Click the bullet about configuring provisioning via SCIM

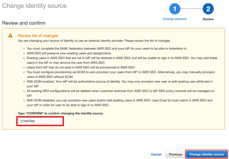click(121, 74)
